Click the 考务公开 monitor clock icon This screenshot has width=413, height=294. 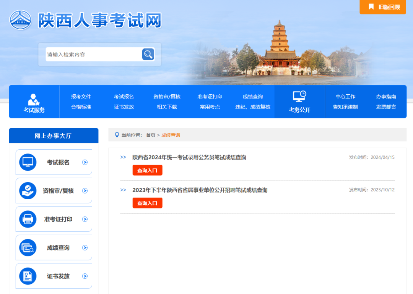[299, 96]
